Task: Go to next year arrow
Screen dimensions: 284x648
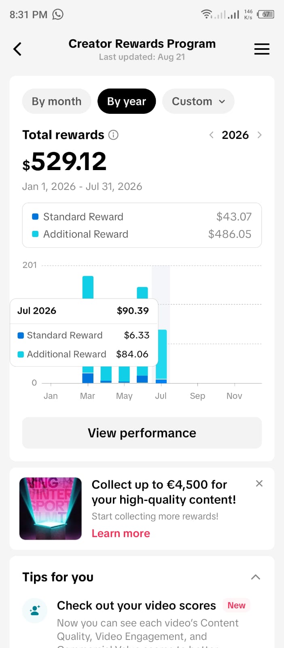Action: click(x=259, y=135)
